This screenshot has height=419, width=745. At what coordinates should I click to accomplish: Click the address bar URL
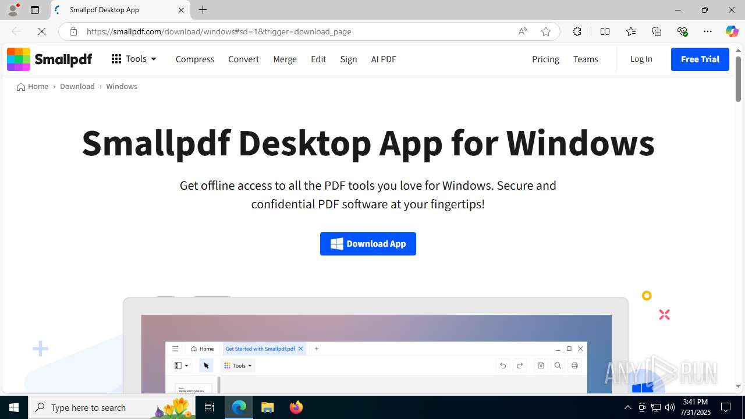(219, 31)
